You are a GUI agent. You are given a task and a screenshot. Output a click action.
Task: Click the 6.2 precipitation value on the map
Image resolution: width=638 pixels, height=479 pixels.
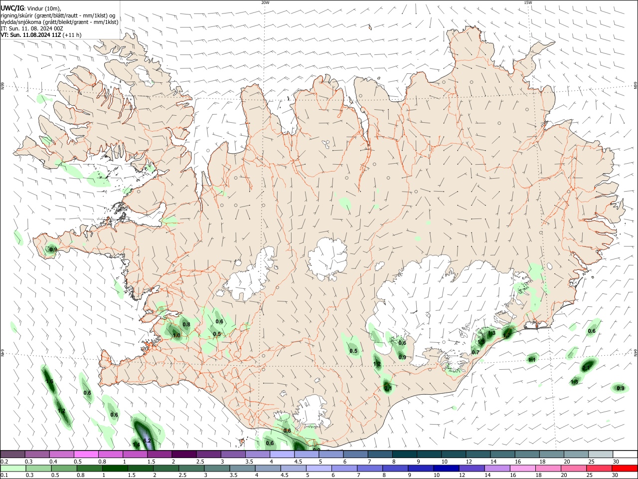pyautogui.click(x=147, y=441)
